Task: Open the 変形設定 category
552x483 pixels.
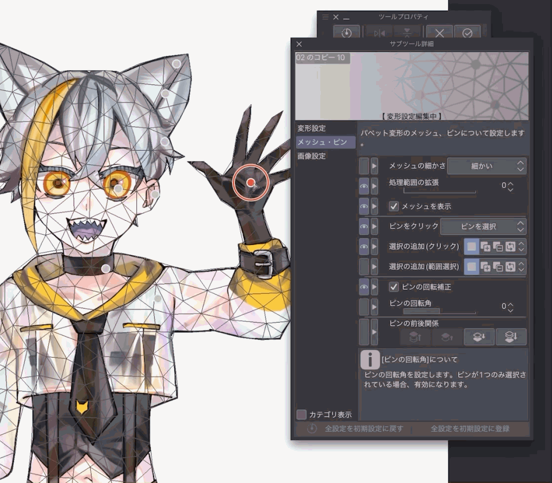Action: pyautogui.click(x=312, y=128)
